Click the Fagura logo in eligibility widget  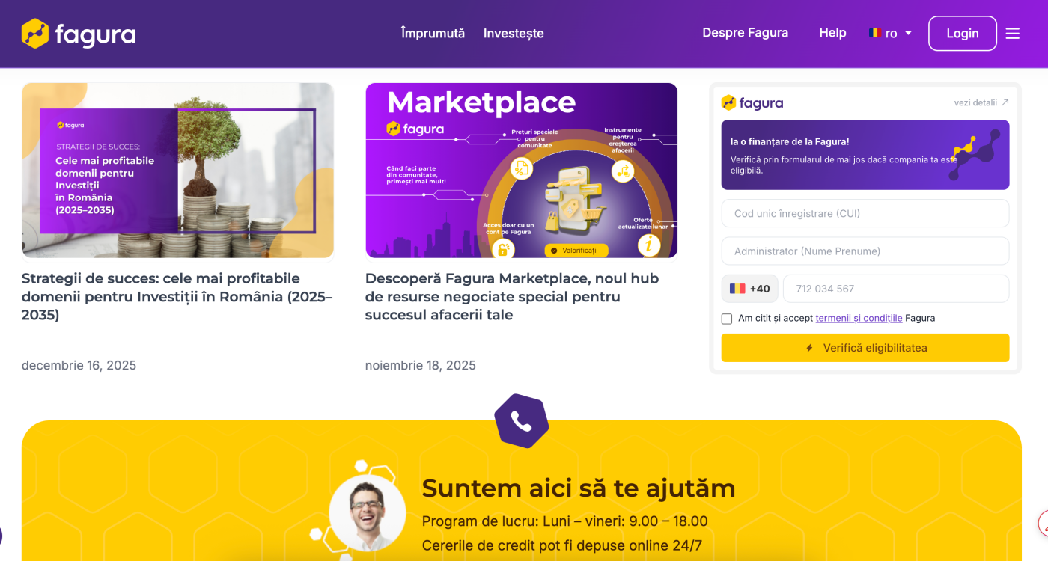point(752,103)
